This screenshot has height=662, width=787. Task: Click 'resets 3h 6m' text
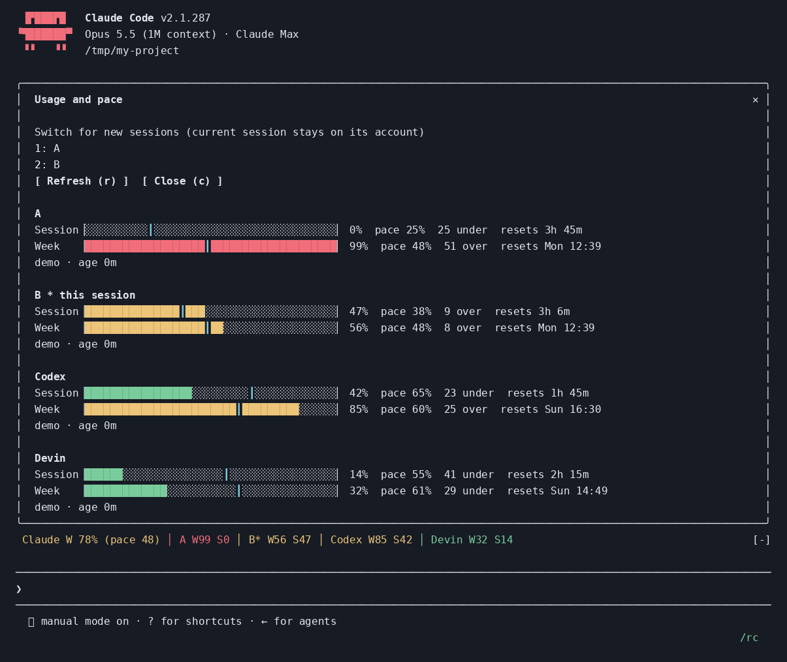(x=532, y=312)
